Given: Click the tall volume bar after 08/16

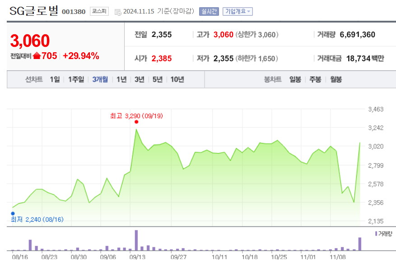Looking at the screenshot, I should 30,245.
